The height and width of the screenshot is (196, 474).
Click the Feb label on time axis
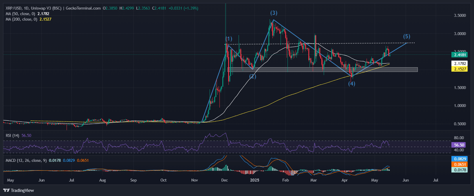tap(286, 180)
